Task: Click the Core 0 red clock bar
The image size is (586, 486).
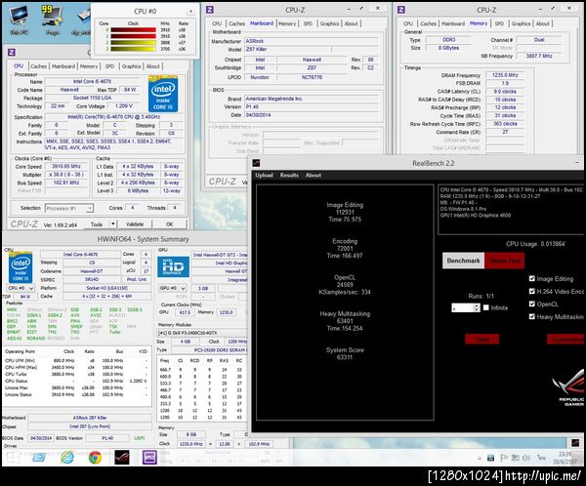Action: [x=134, y=30]
